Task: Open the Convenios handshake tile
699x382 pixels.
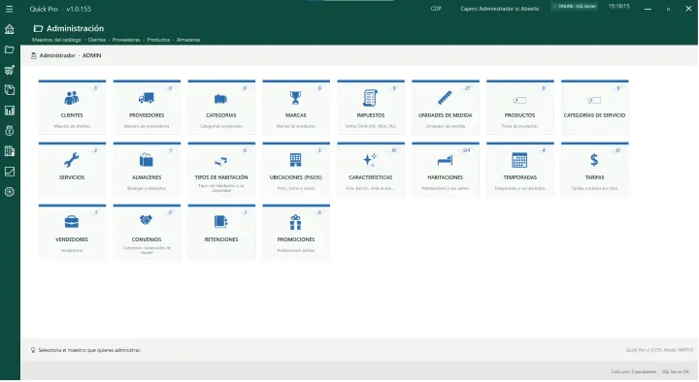Action: pos(147,232)
